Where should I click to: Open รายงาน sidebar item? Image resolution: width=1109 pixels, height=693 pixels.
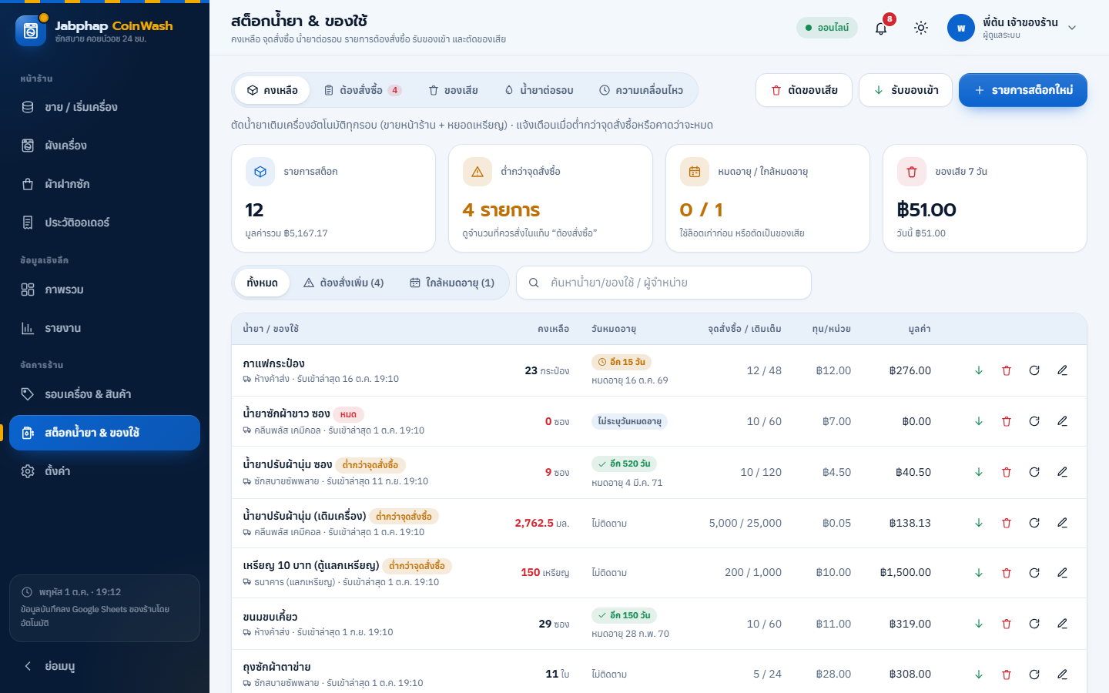click(105, 328)
